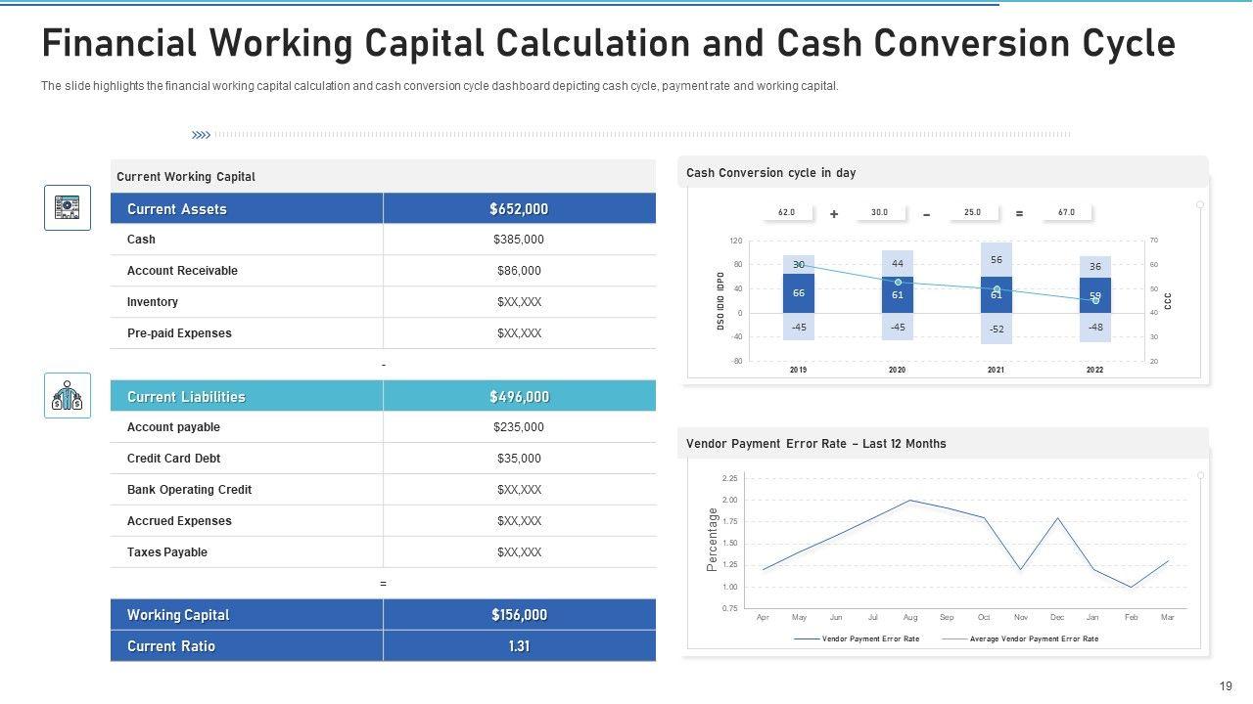This screenshot has height=704, width=1253.
Task: Select the 'Credit Card Debt' row label
Action: (174, 459)
